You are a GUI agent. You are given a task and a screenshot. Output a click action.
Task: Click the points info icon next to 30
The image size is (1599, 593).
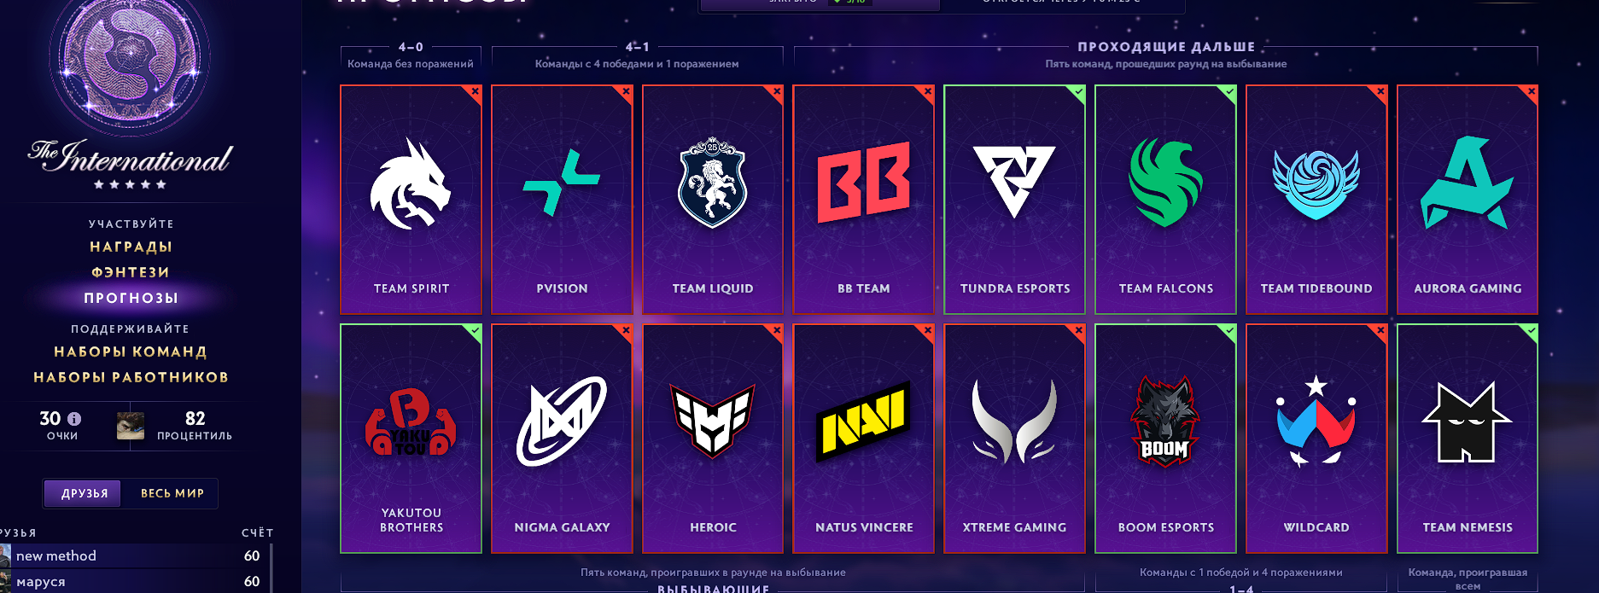(74, 419)
